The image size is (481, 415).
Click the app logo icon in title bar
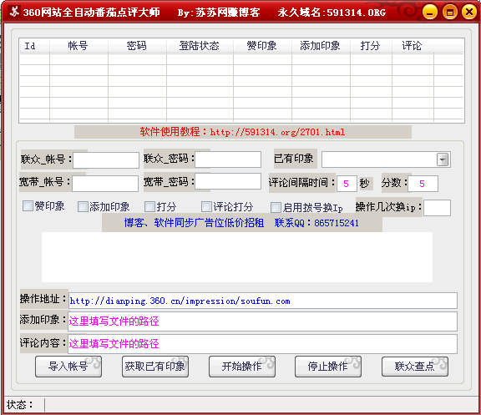[13, 12]
